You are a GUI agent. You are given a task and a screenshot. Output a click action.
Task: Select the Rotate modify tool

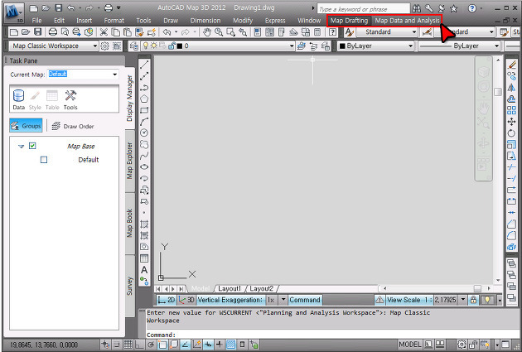[x=512, y=133]
